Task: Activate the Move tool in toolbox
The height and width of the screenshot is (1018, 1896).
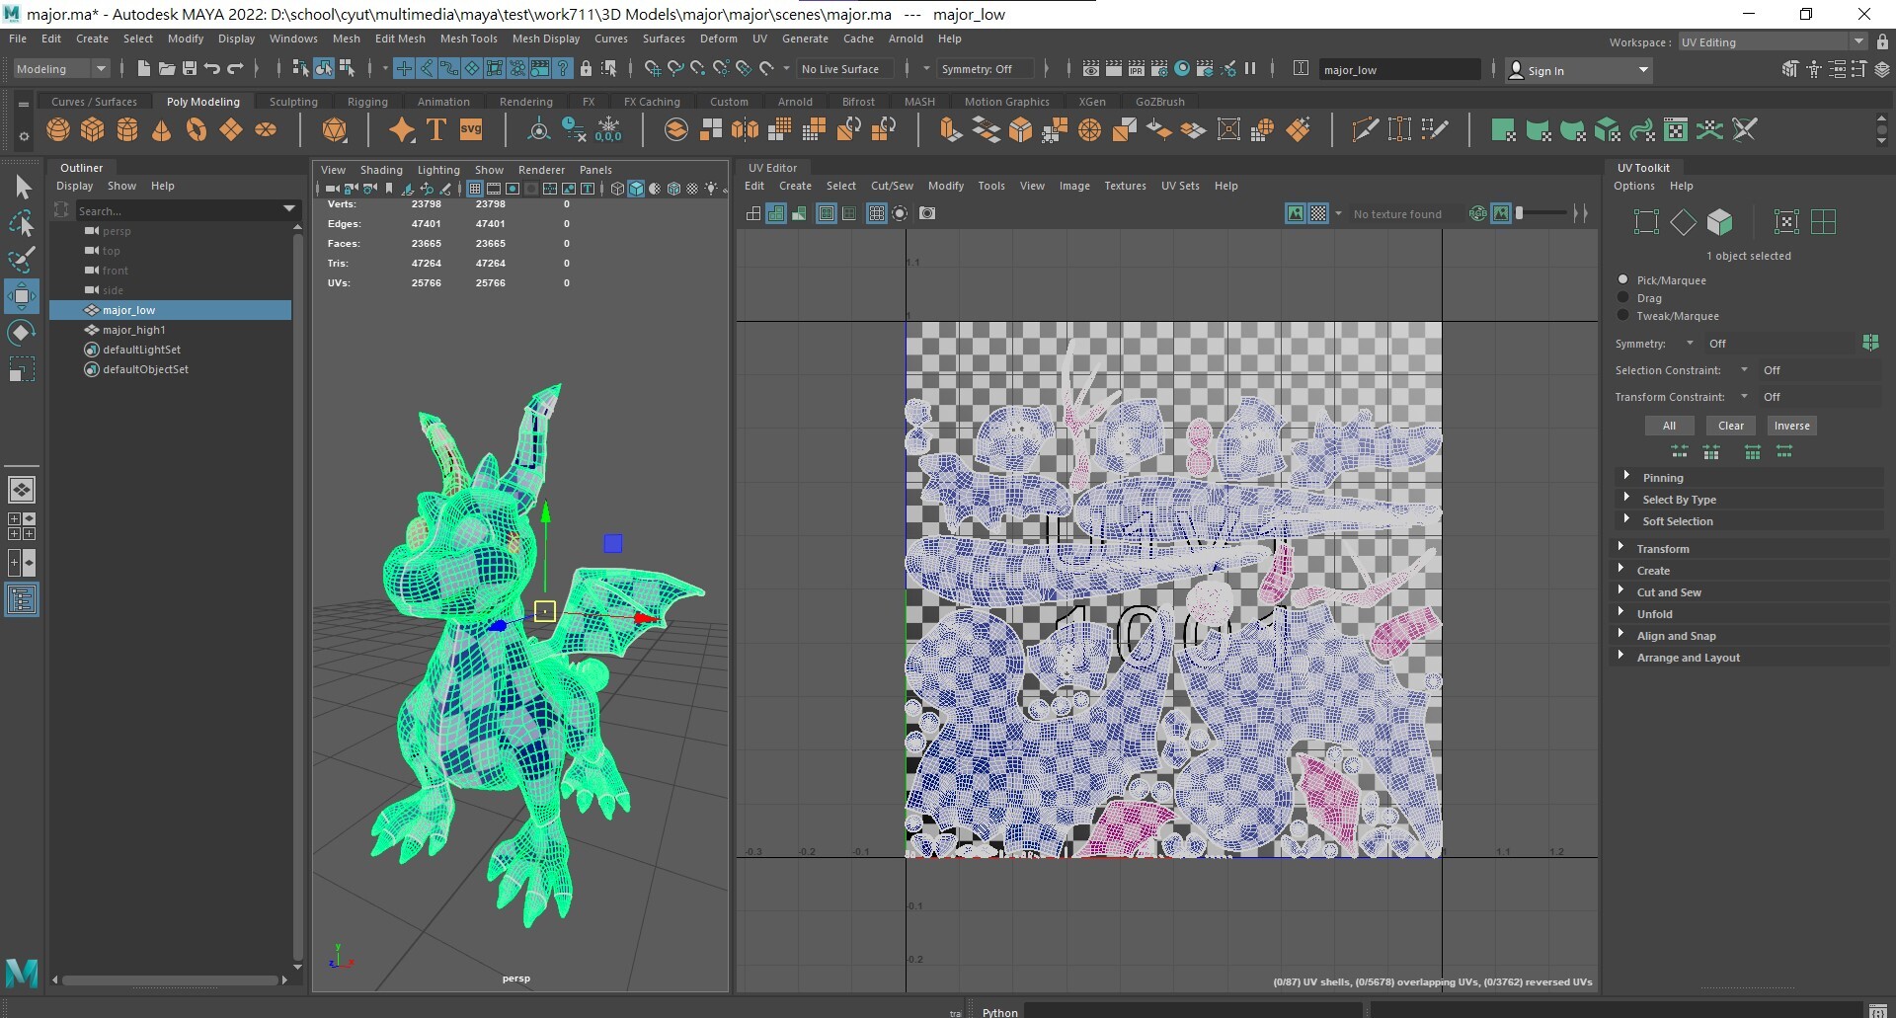Action: [22, 295]
